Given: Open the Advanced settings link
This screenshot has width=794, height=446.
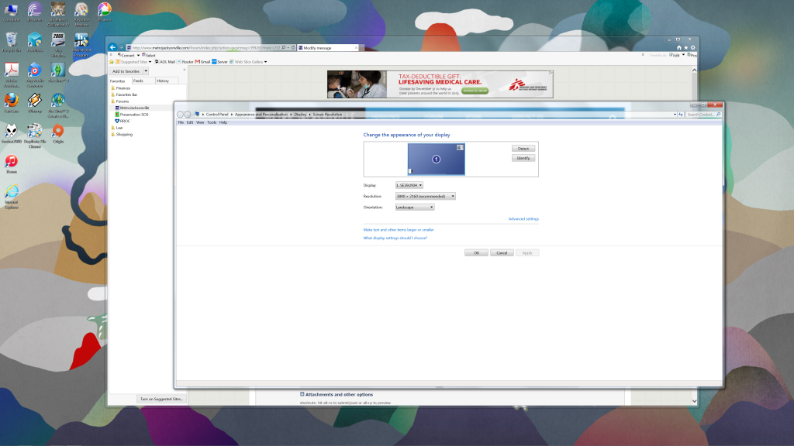Looking at the screenshot, I should (x=523, y=219).
